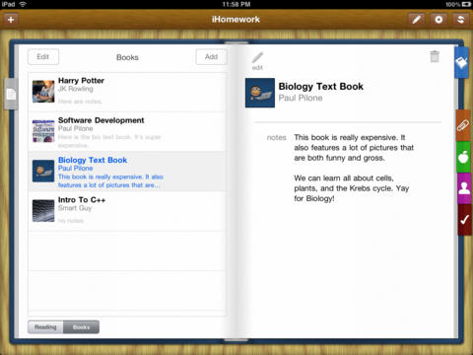Viewport: 473px width, 355px height.
Task: Select the Harry Potter book row
Action: (127, 92)
